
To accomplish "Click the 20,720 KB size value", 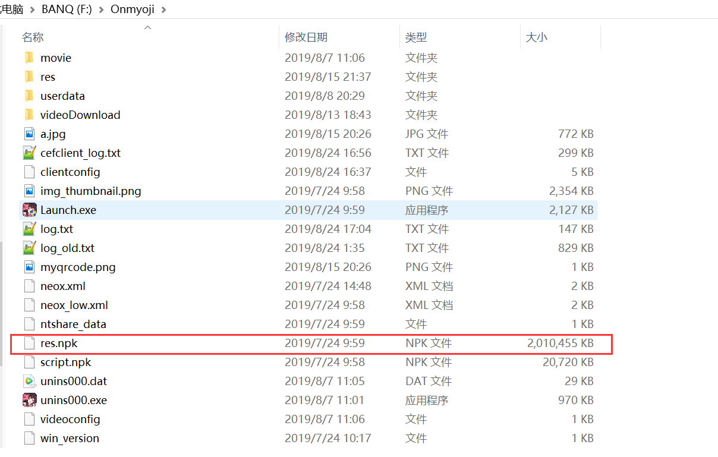I will [568, 362].
